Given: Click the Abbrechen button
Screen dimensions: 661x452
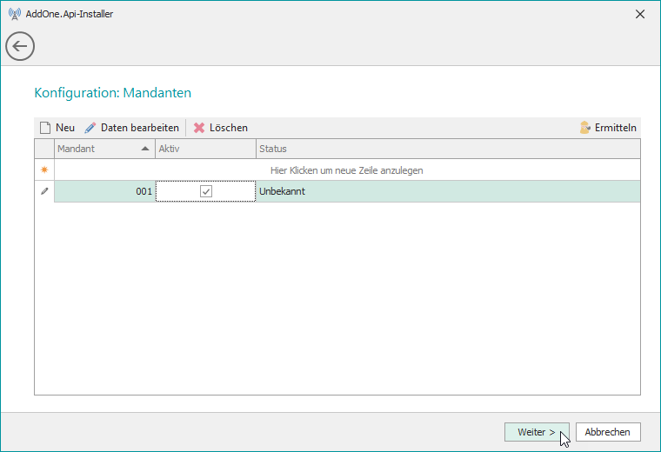Looking at the screenshot, I should pos(608,432).
